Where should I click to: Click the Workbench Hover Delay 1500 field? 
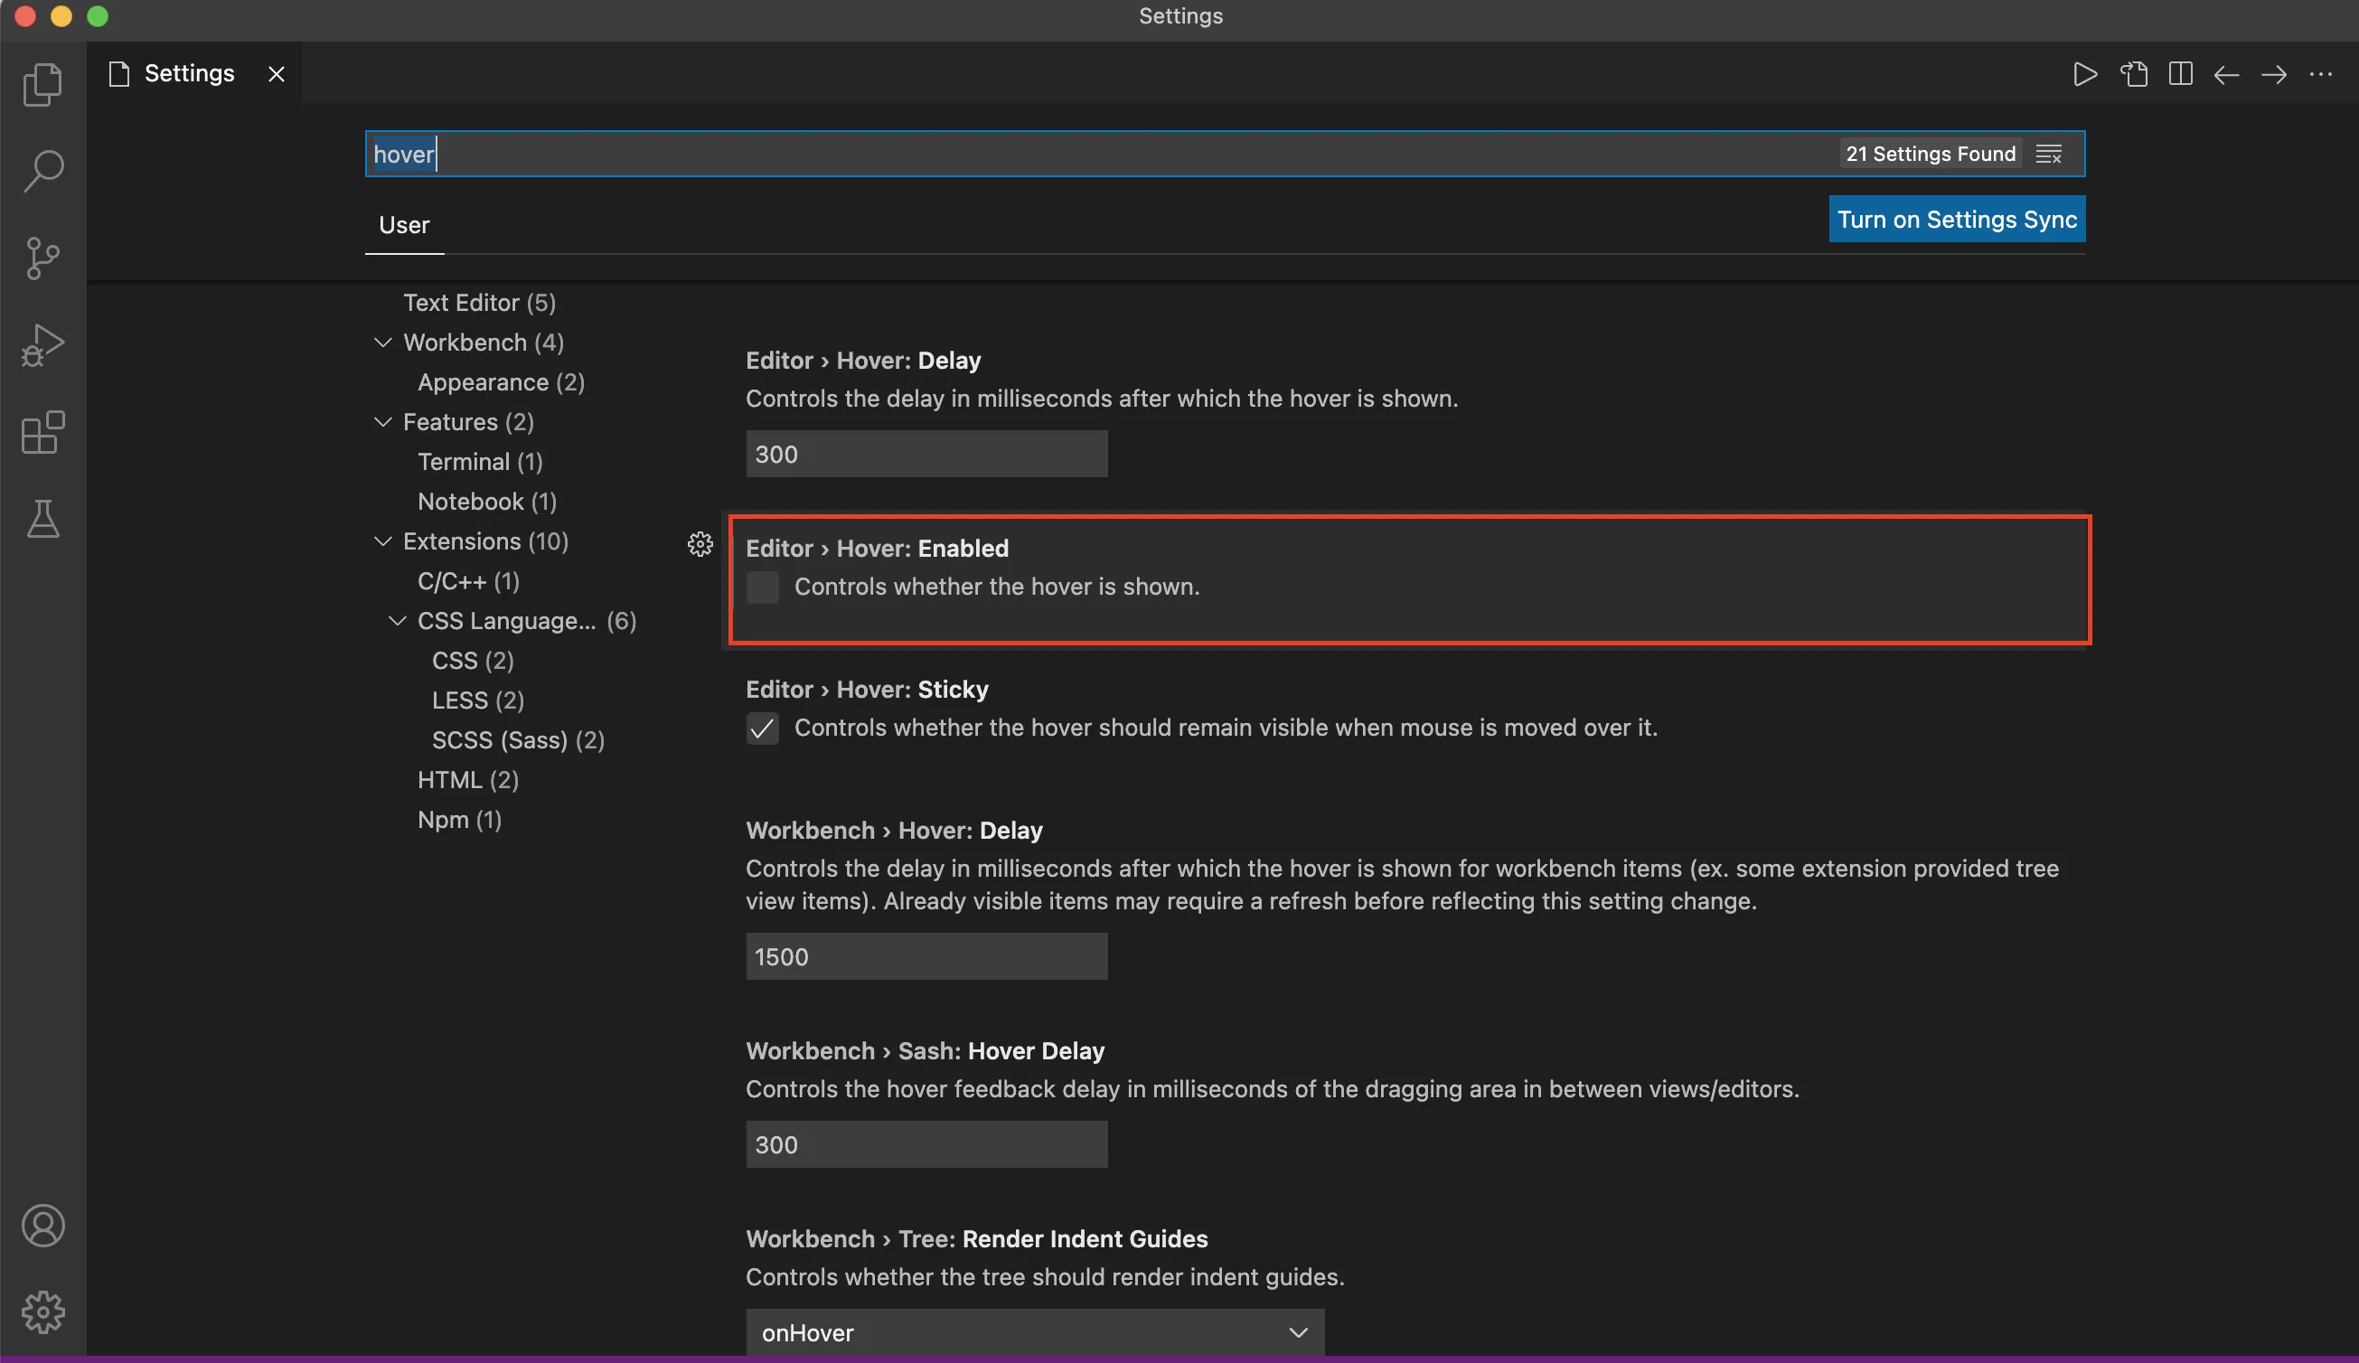pos(926,956)
